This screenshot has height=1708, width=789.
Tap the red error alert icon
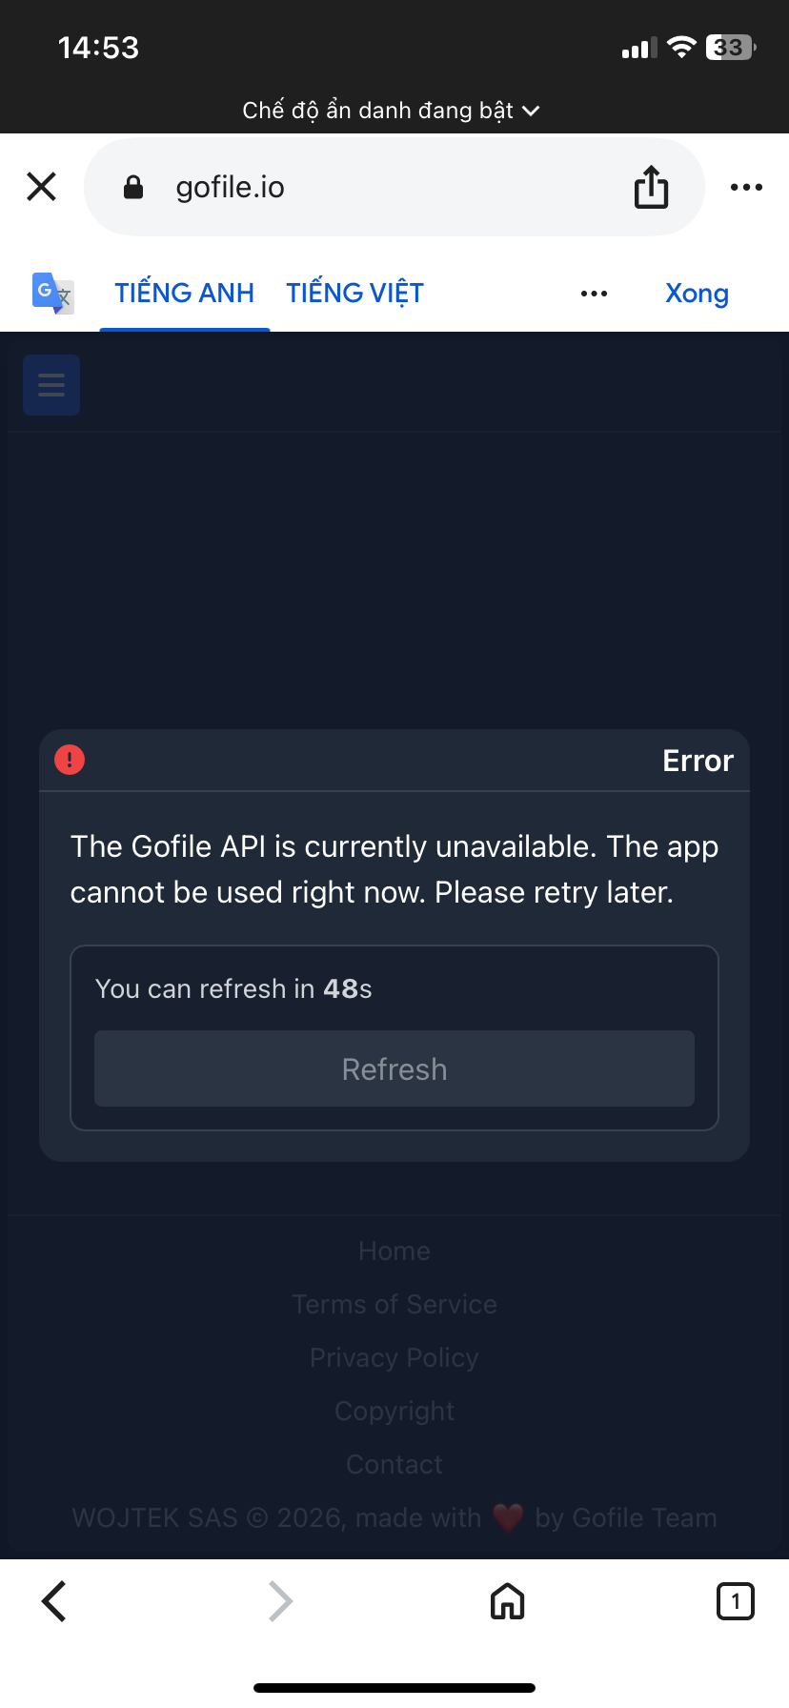point(70,760)
